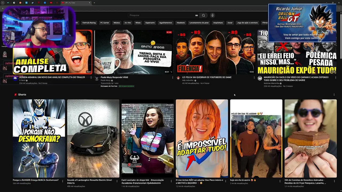
Task: Open Notícias Maromba channel avatar
Action: tap(260, 78)
